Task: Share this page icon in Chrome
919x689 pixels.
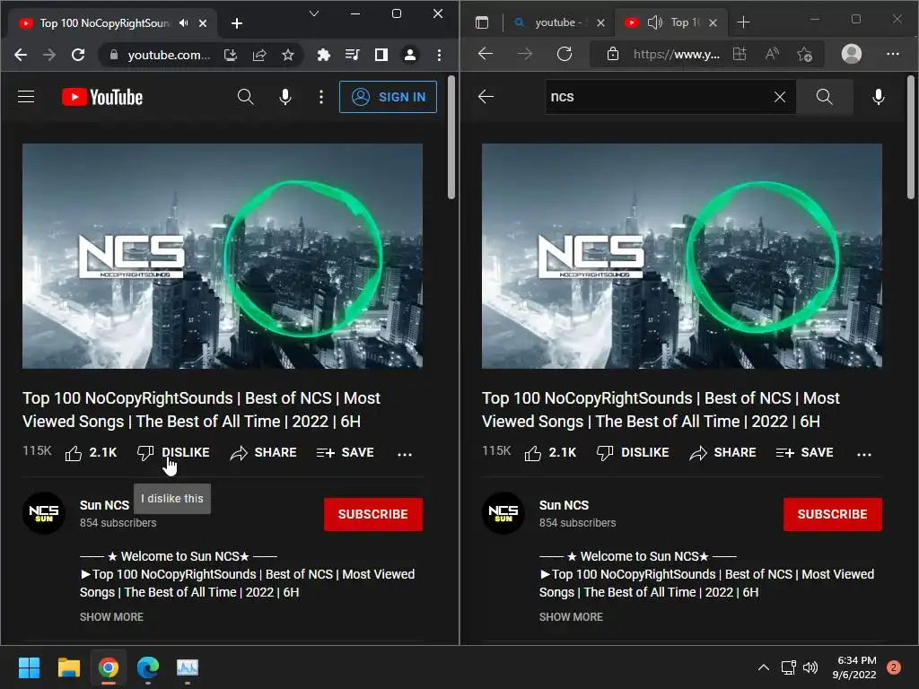Action: [x=259, y=55]
